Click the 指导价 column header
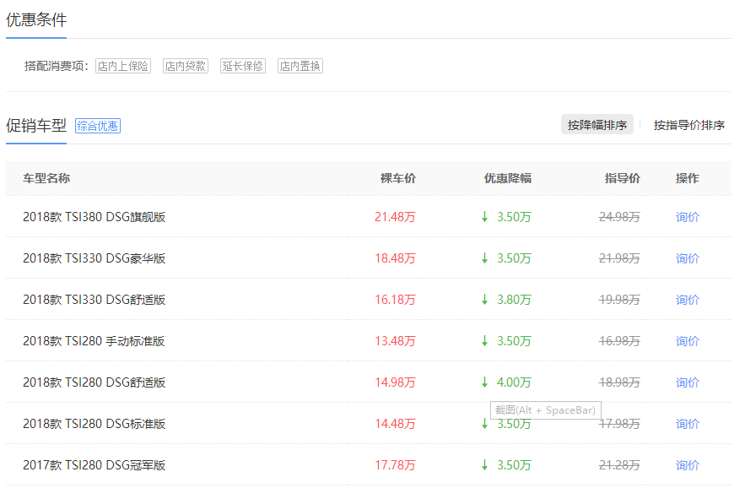Viewport: 745px width, 488px height. (x=623, y=178)
